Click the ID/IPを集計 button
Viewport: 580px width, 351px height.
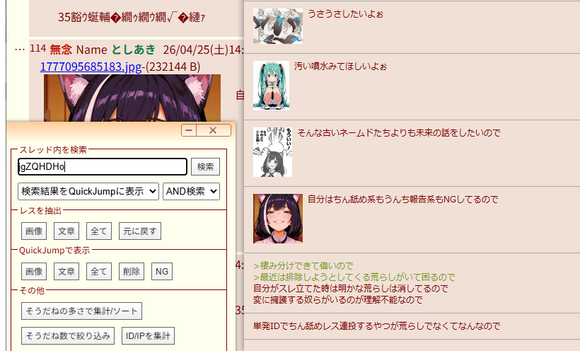[148, 336]
